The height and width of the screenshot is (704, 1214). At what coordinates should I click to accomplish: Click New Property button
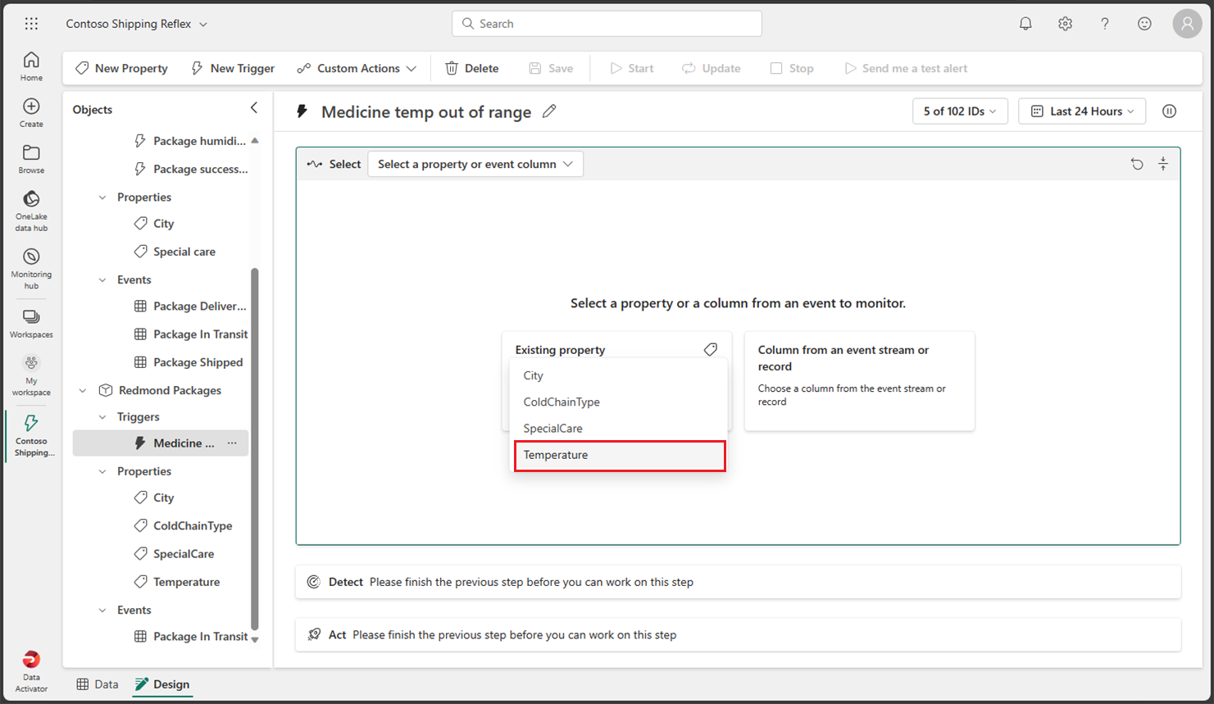(x=121, y=68)
